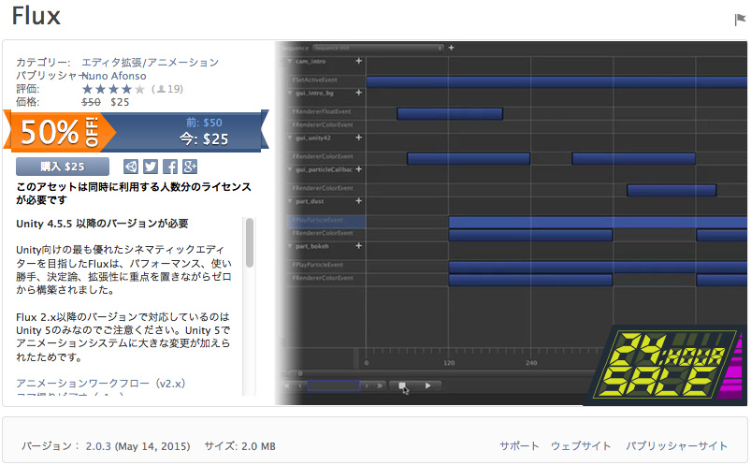Open アニメーションワークフロー (v2.x) link
Viewport: 751px width, 465px height.
101,383
